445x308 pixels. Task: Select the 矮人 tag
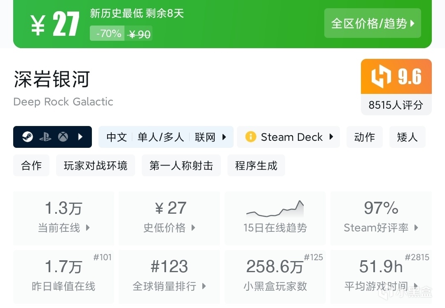407,137
